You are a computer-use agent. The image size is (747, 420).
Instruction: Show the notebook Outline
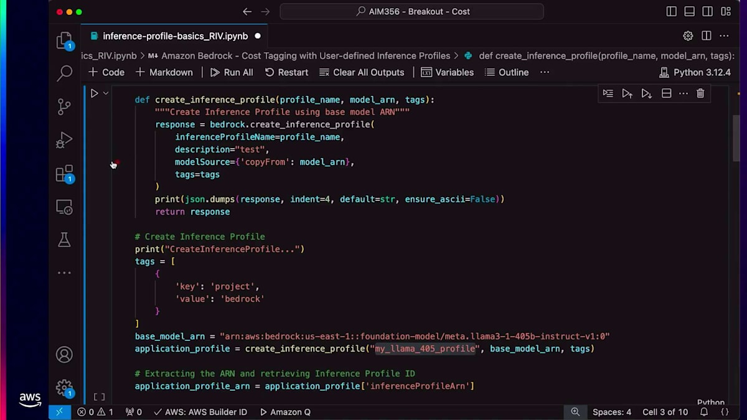(x=507, y=72)
